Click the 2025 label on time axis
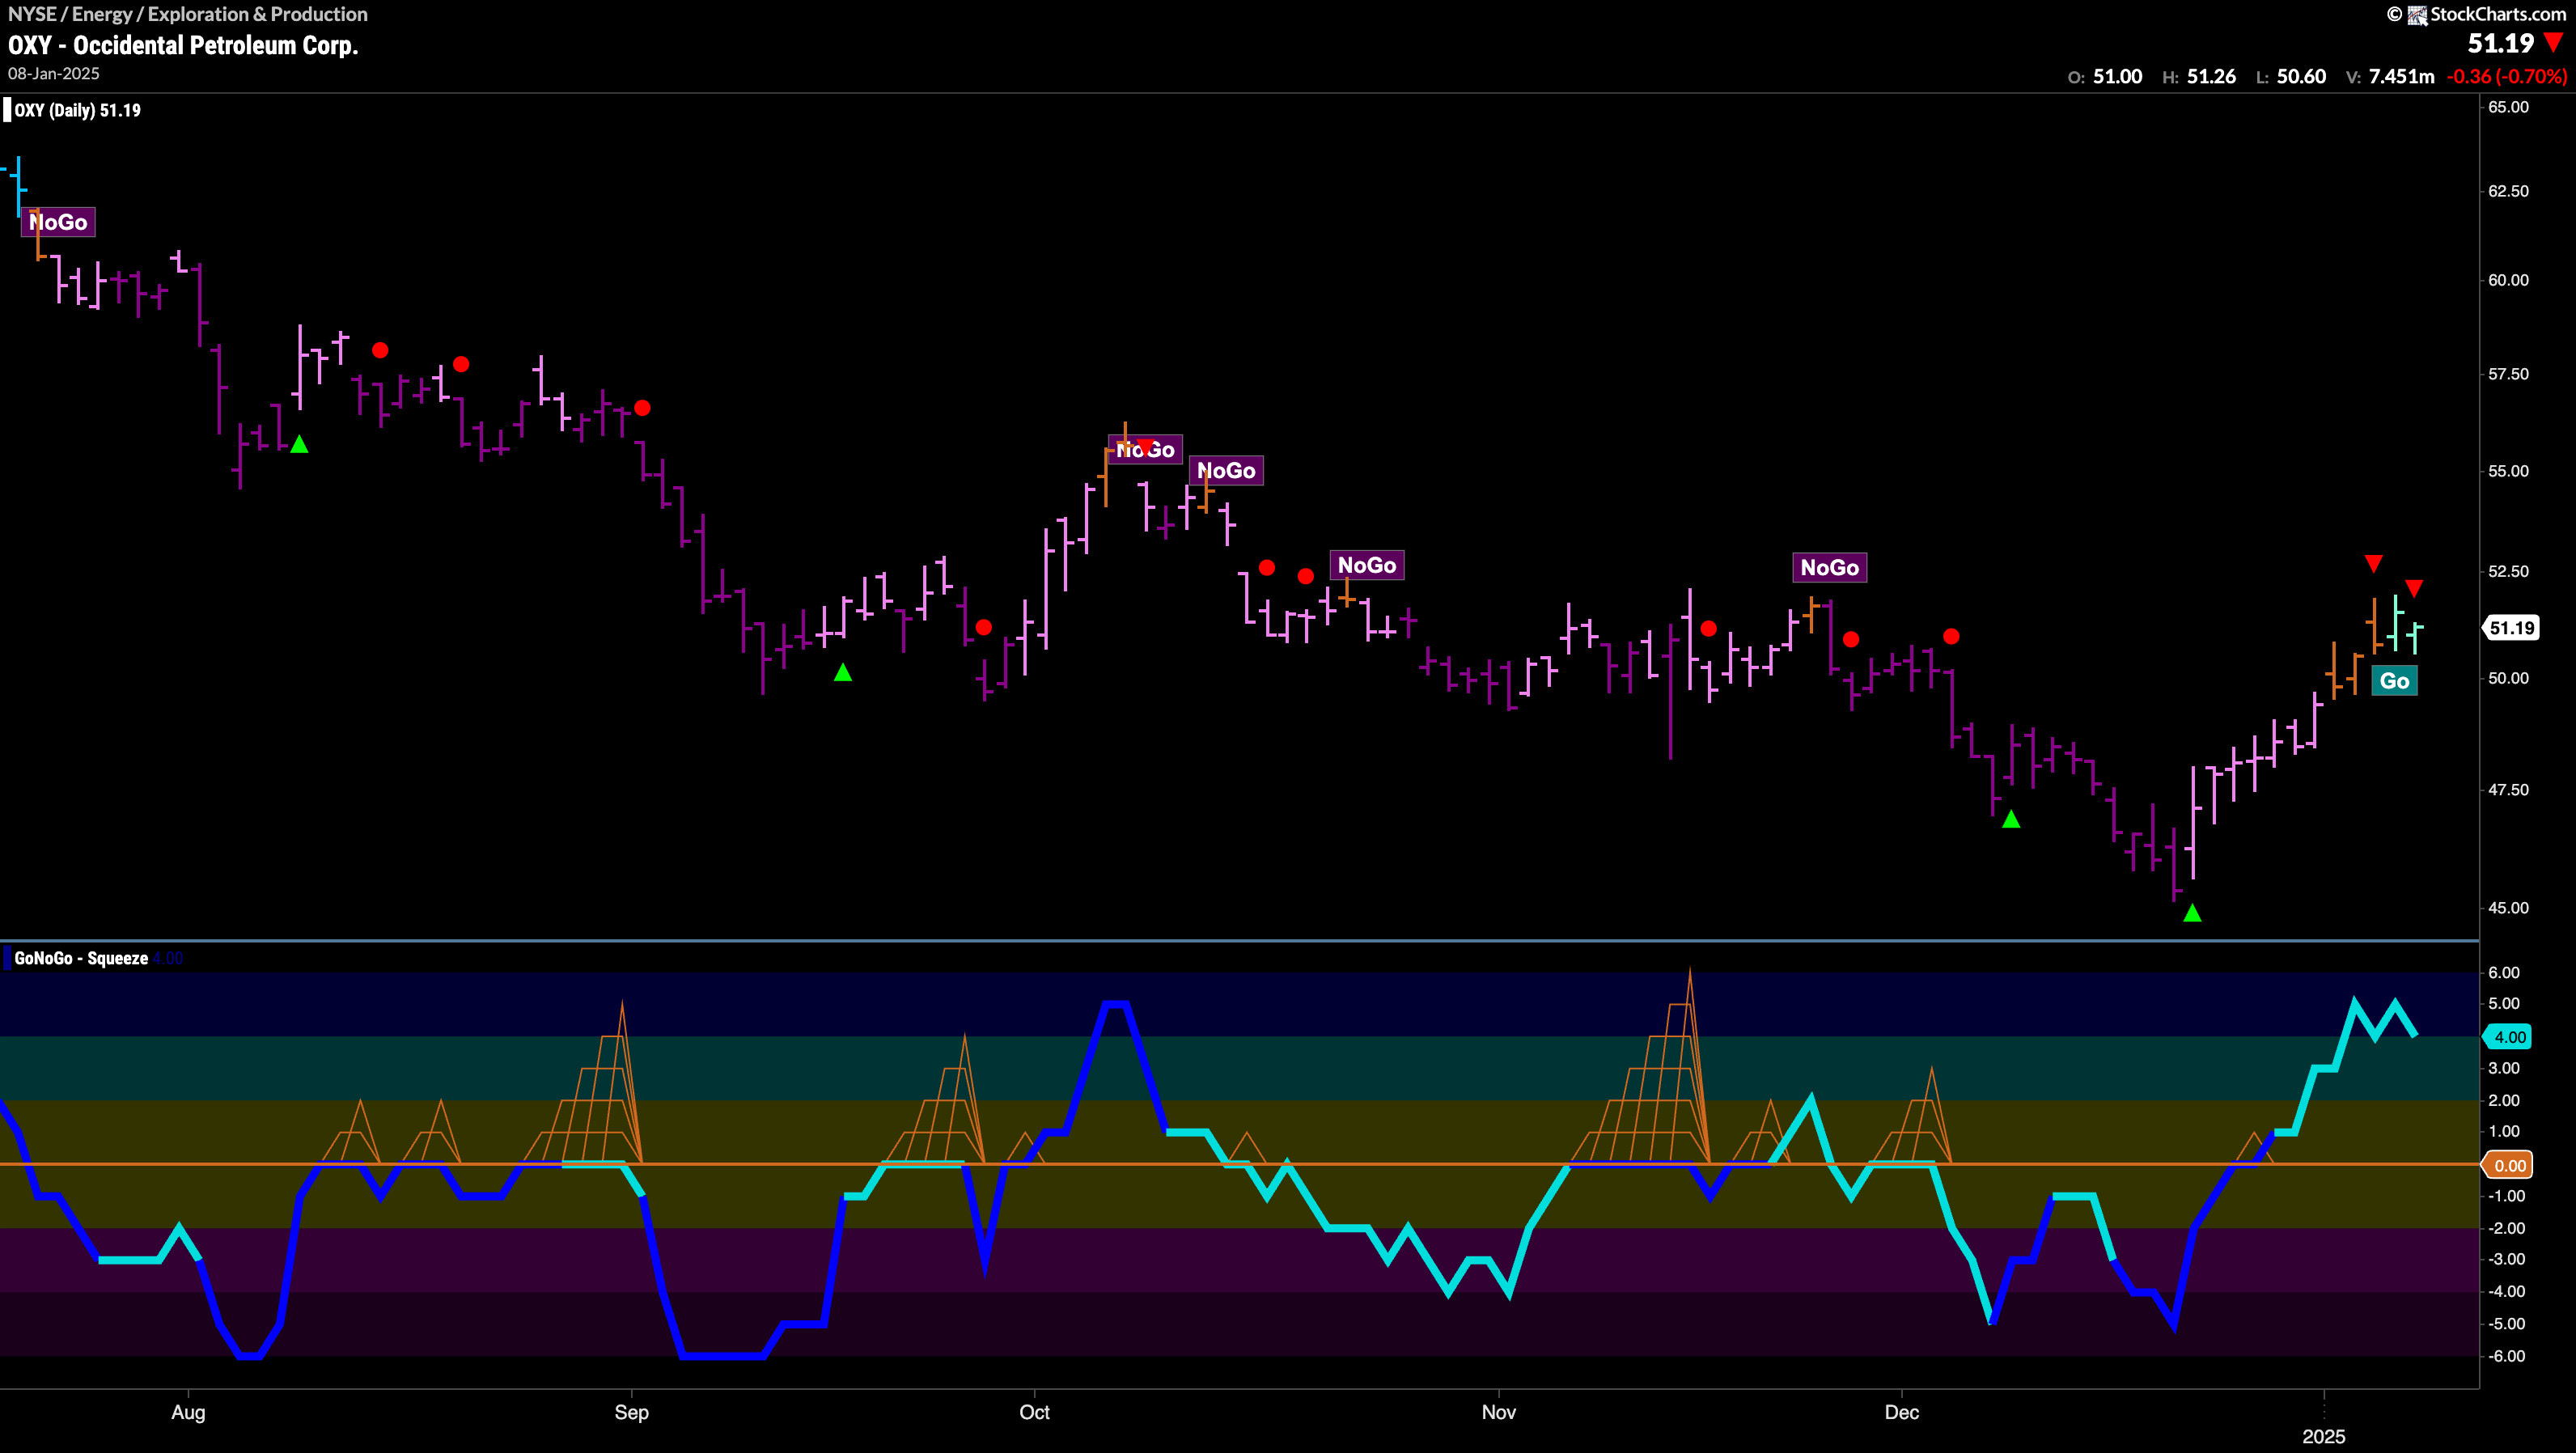The height and width of the screenshot is (1453, 2576). tap(2323, 1437)
